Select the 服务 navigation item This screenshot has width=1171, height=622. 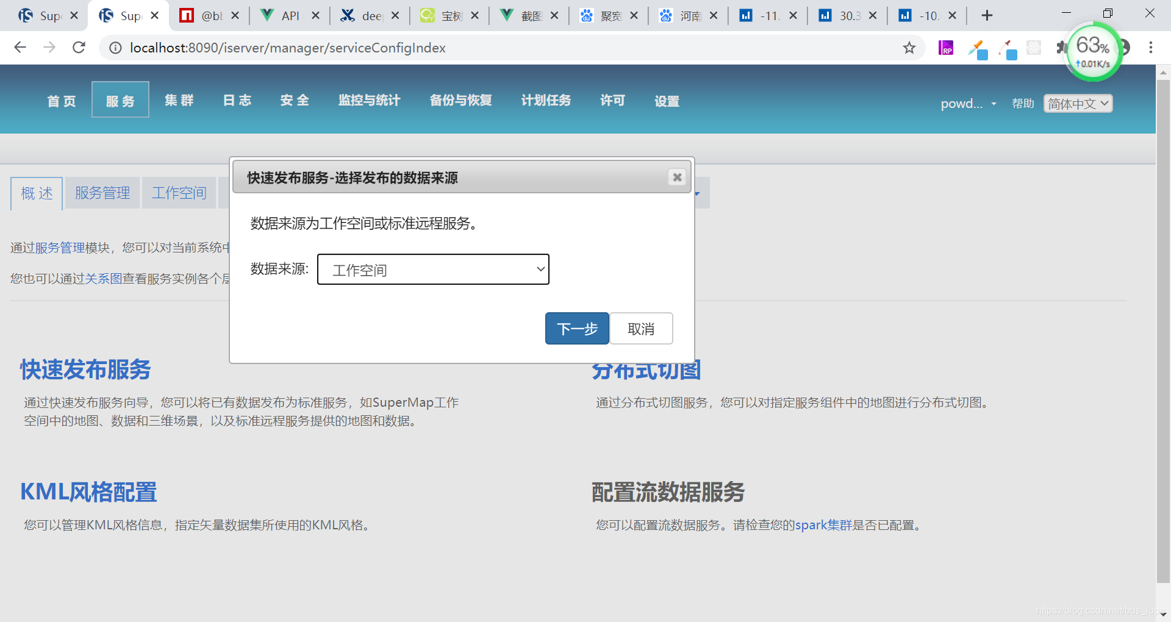(120, 101)
